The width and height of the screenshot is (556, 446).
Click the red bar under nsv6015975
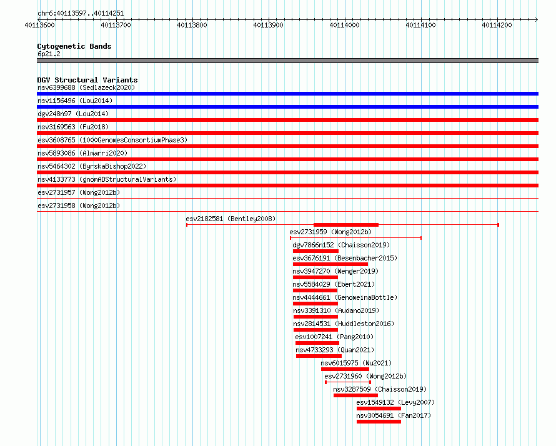[345, 369]
